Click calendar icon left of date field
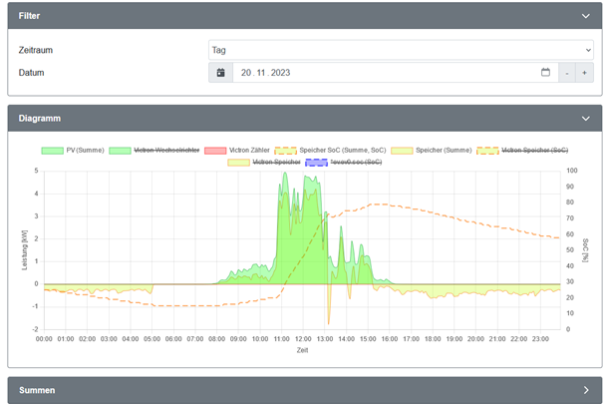Image resolution: width=603 pixels, height=404 pixels. tap(220, 73)
